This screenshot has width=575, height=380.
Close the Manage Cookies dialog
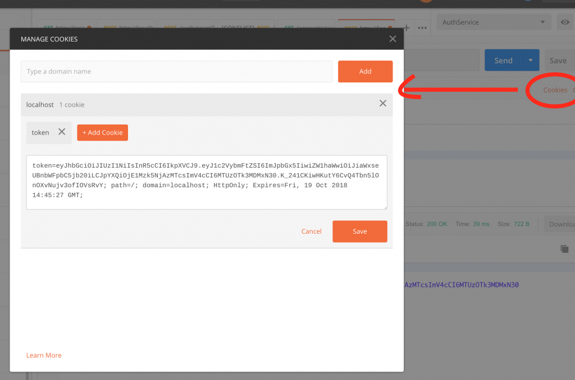pyautogui.click(x=393, y=39)
